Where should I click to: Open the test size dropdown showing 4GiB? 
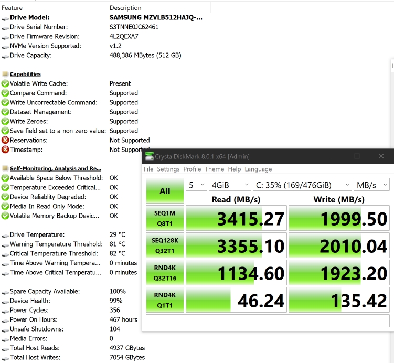point(230,185)
